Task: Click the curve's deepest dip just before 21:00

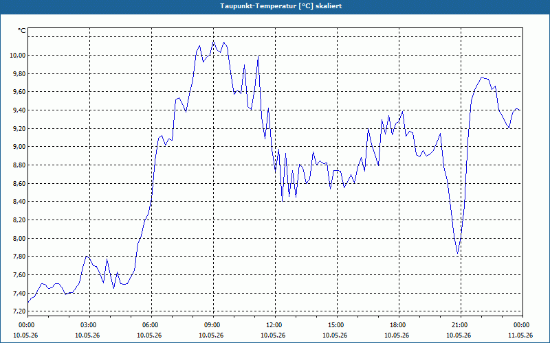Action: 457,253
